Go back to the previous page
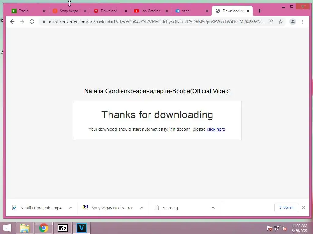The width and height of the screenshot is (313, 234). pos(12,22)
